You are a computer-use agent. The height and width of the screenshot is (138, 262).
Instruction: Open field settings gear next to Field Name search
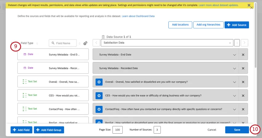(85, 43)
